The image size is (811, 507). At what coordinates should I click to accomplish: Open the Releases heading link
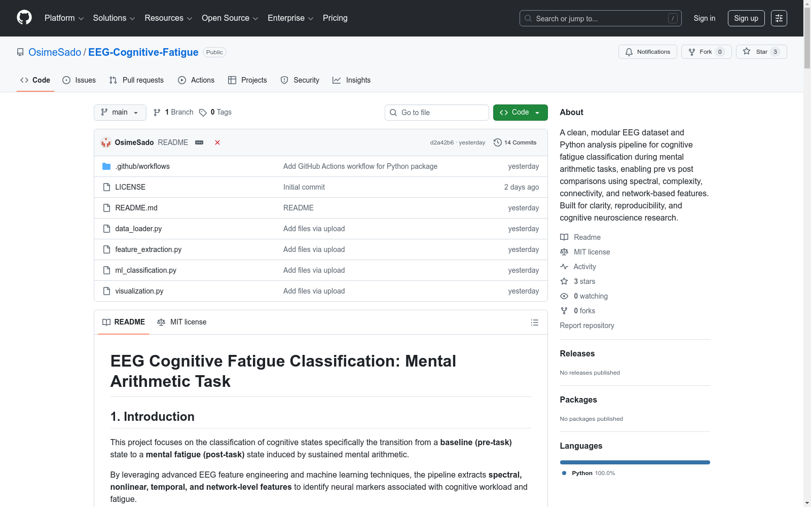(577, 353)
